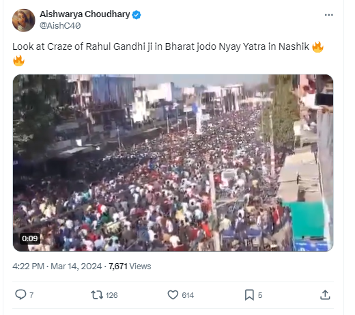This screenshot has width=355, height=315.
Task: Click the 7,671 Views count
Action: (x=130, y=266)
